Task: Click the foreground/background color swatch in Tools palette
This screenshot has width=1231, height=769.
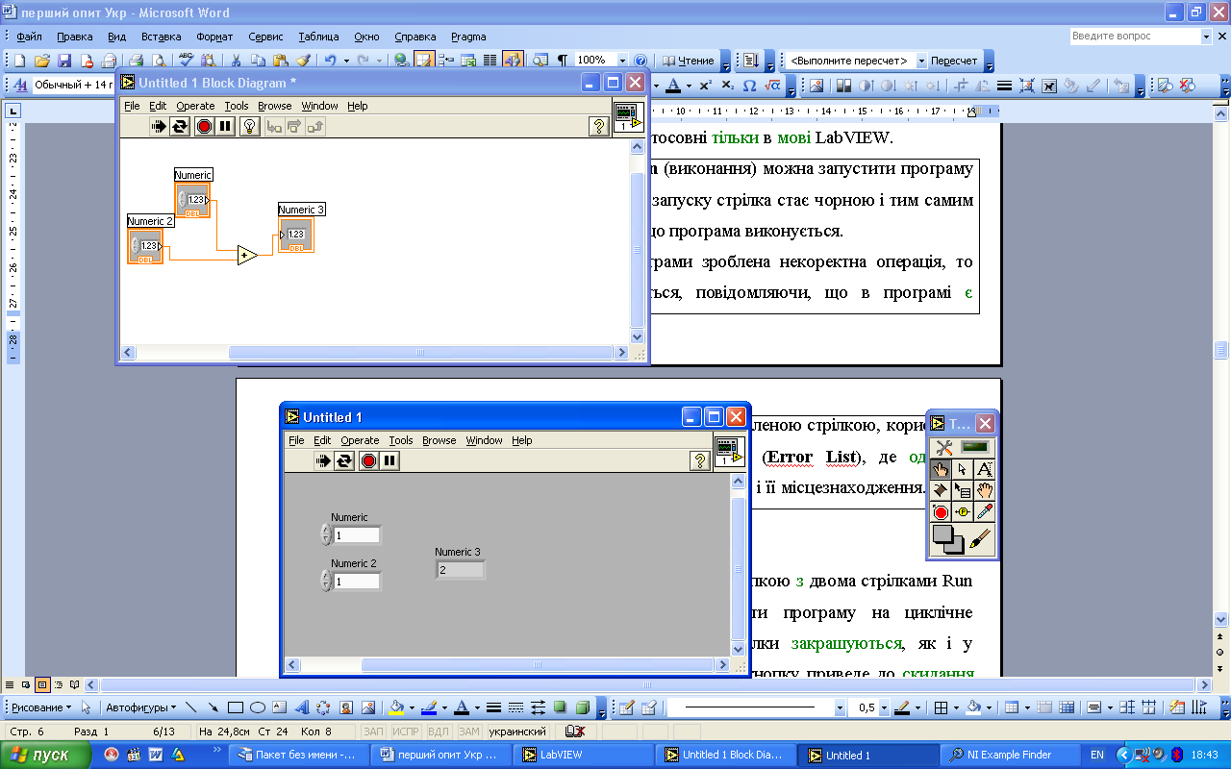Action: [947, 539]
